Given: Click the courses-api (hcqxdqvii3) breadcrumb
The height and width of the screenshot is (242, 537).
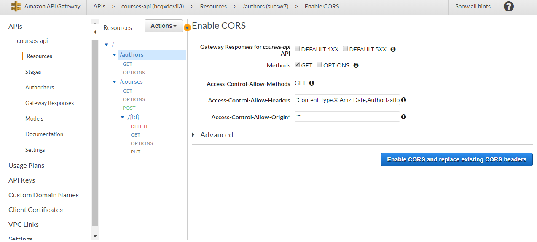Looking at the screenshot, I should tap(153, 6).
